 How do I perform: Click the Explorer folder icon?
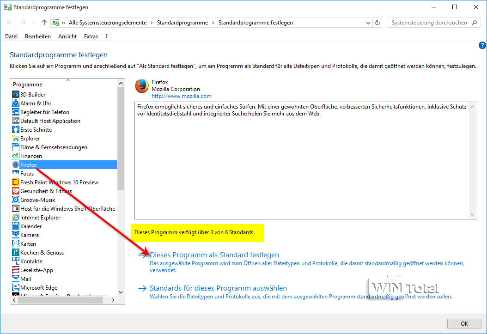pyautogui.click(x=16, y=138)
